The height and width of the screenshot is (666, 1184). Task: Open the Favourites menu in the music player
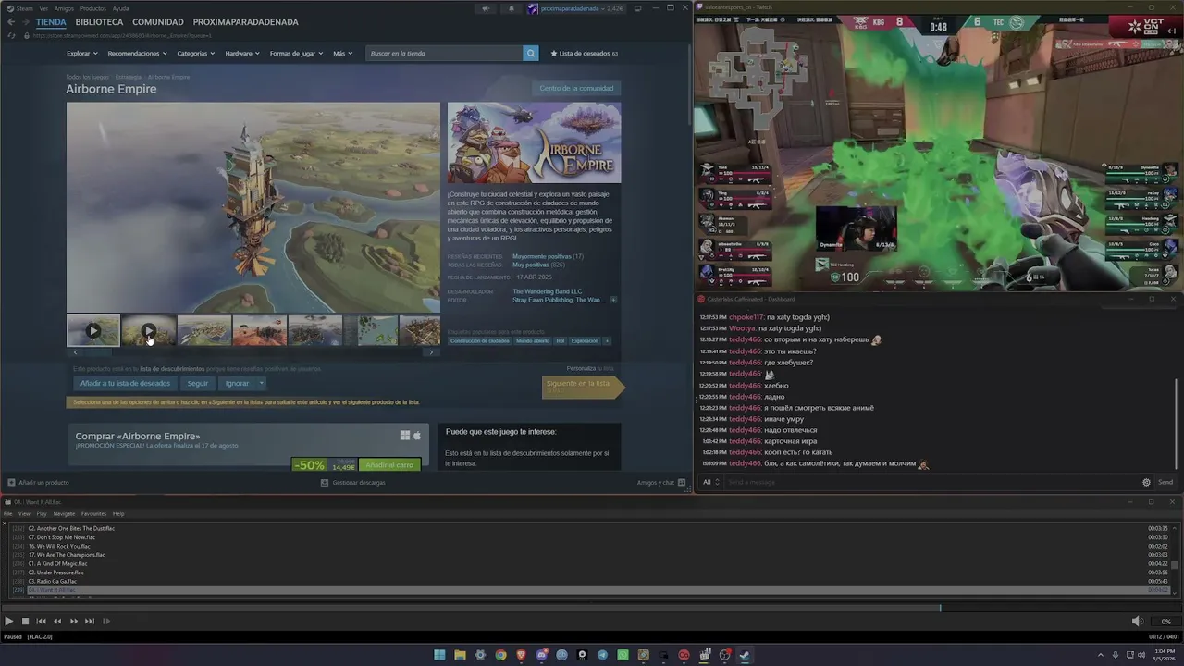tap(93, 514)
